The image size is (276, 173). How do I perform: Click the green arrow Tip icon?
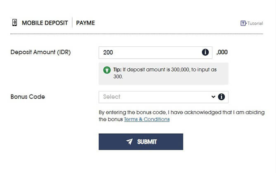tap(107, 70)
